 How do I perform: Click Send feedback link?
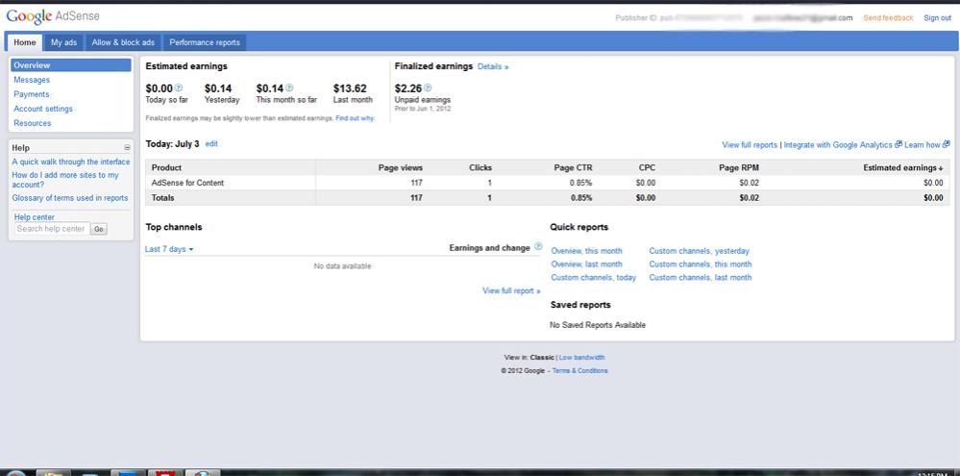(x=888, y=17)
